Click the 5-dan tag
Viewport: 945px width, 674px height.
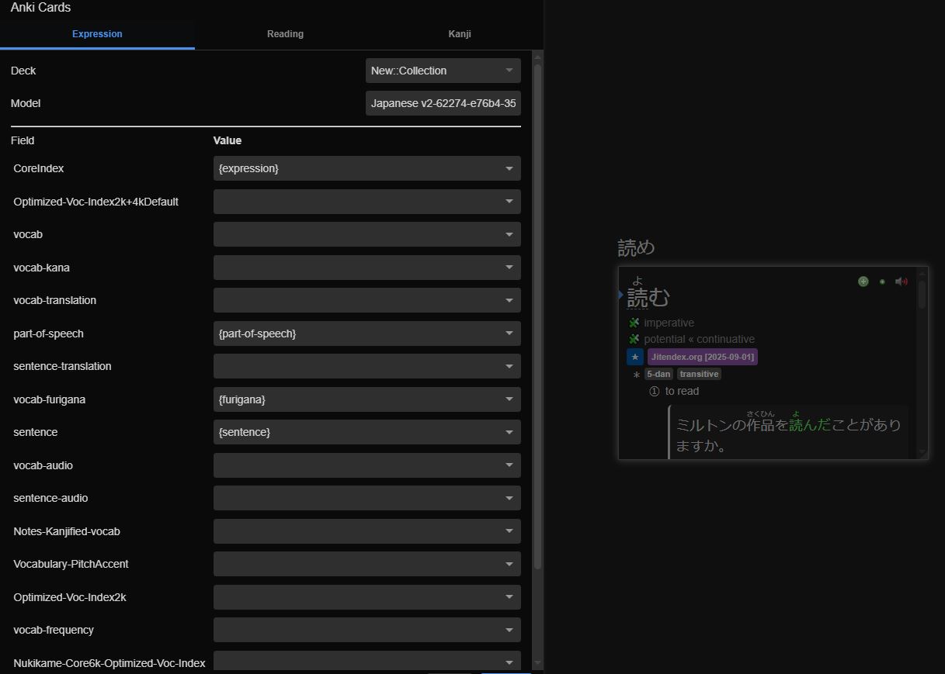coord(658,374)
